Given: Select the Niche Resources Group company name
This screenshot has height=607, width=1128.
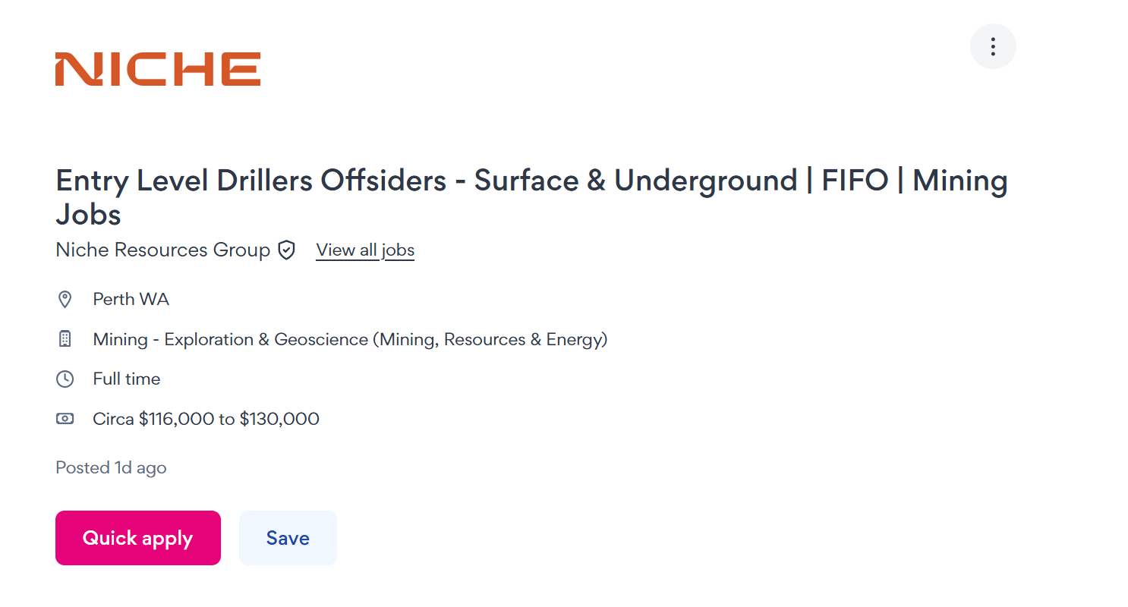Looking at the screenshot, I should (162, 250).
